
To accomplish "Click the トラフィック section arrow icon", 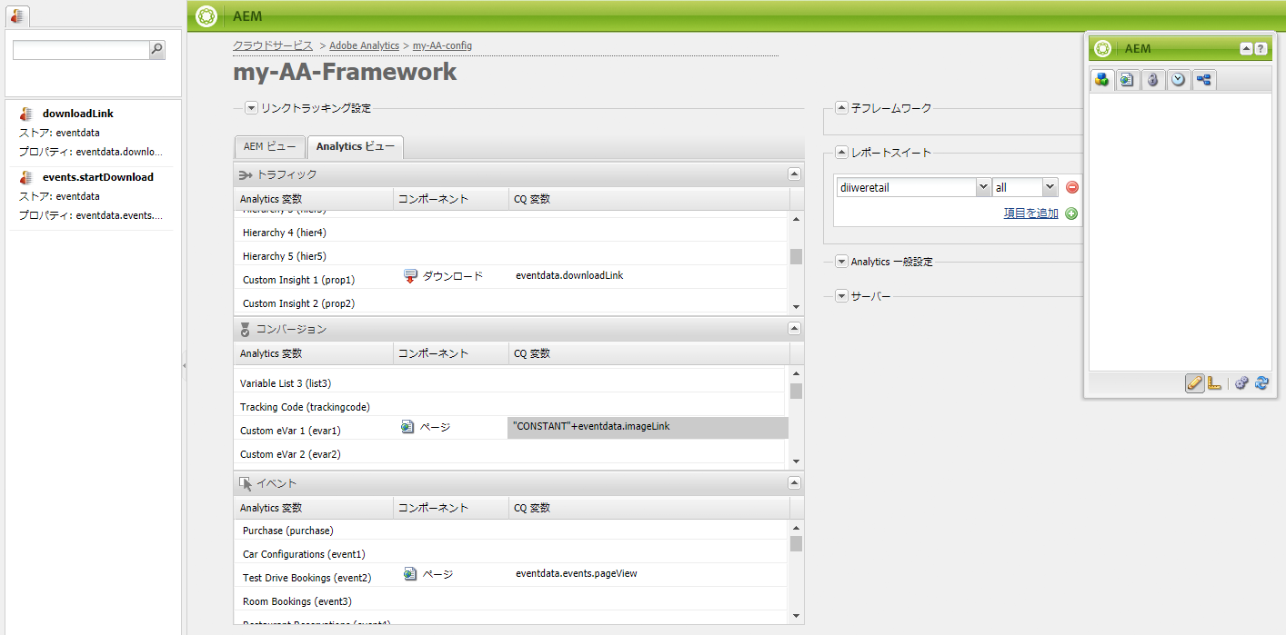I will [246, 174].
